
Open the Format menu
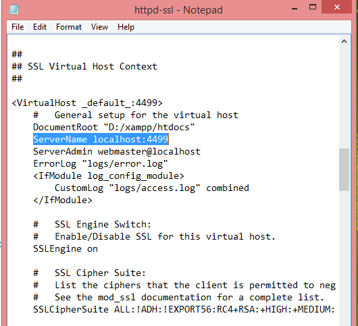(69, 27)
